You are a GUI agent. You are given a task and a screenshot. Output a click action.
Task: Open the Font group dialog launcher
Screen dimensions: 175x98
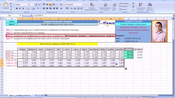point(40,12)
